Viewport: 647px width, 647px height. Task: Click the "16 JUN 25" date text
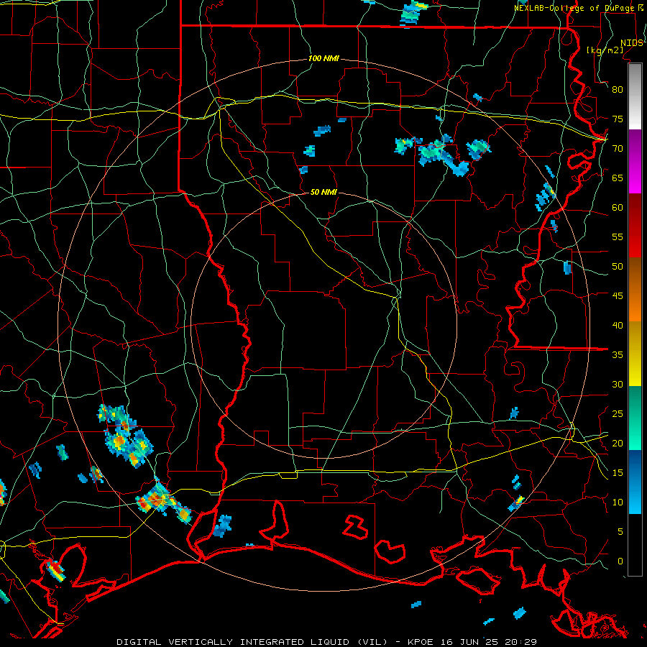pyautogui.click(x=469, y=642)
